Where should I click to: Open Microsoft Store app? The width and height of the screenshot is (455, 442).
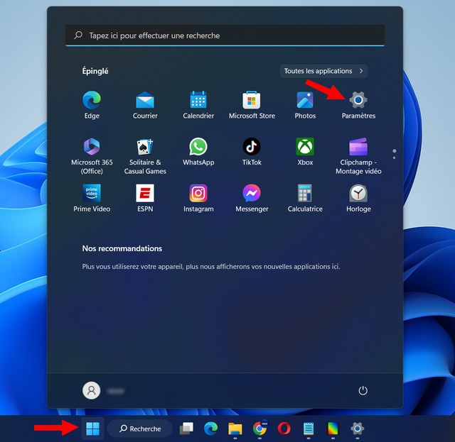point(252,105)
